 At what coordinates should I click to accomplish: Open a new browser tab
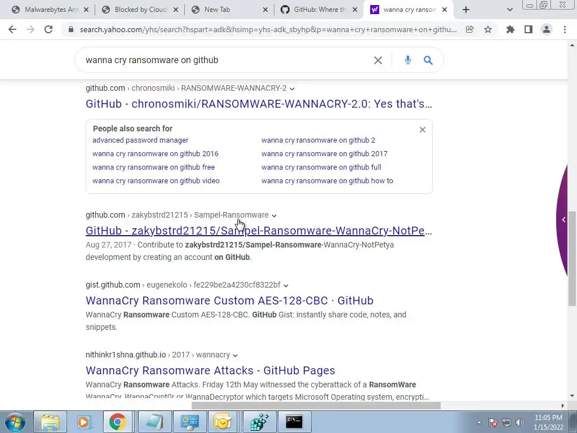point(466,10)
